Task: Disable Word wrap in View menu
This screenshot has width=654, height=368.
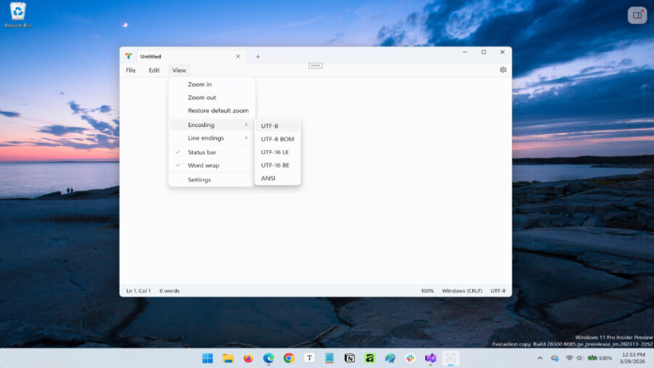Action: [203, 165]
